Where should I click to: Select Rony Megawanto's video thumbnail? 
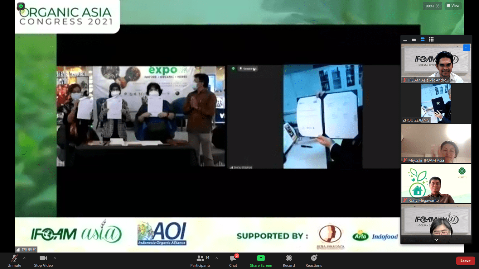[x=436, y=184]
